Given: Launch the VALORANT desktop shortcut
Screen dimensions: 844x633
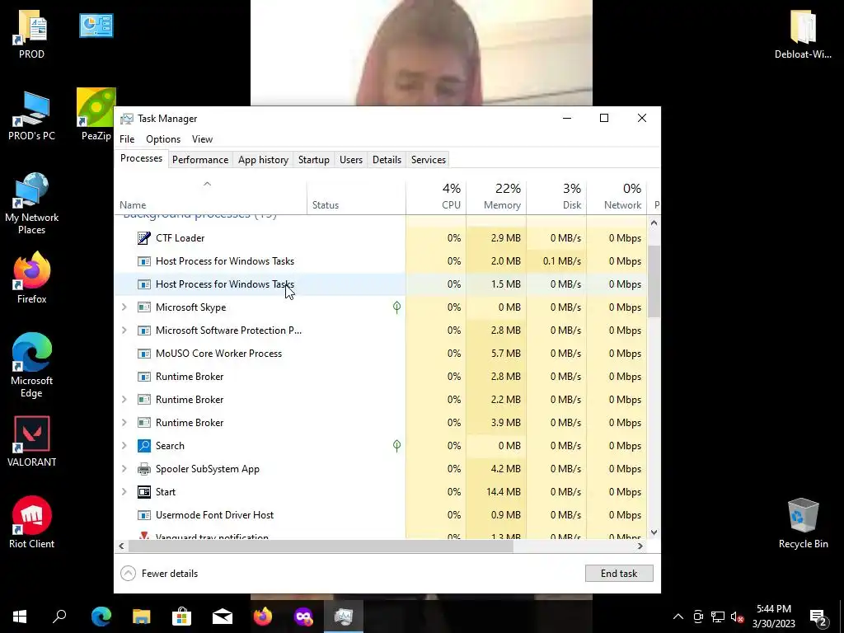Looking at the screenshot, I should click(31, 442).
